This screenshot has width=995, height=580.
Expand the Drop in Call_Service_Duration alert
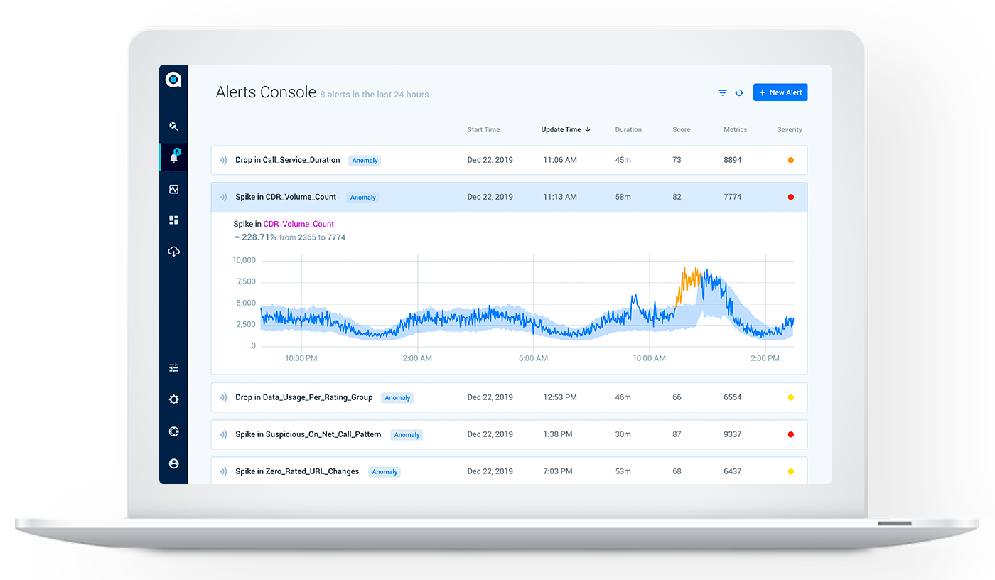[509, 160]
